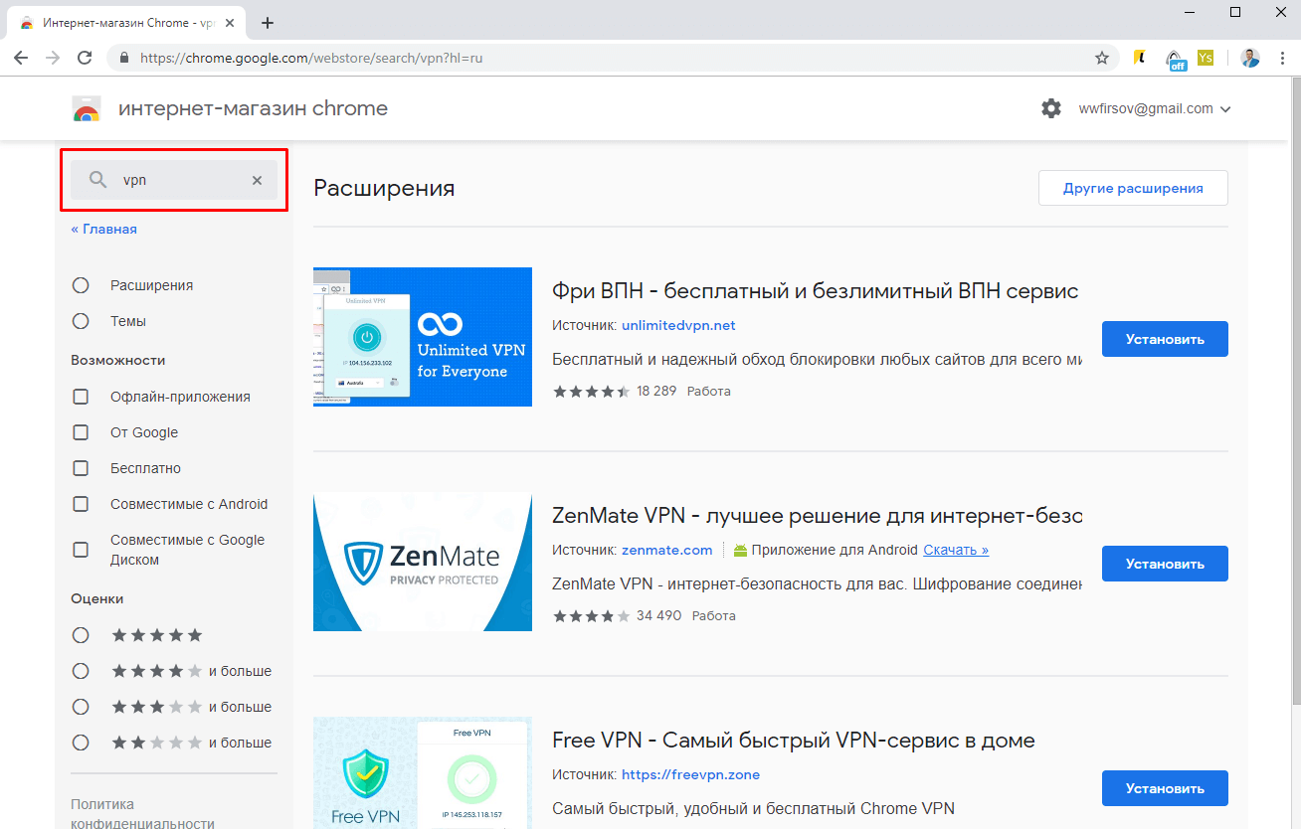Screen dimensions: 1301x829
Task: Open the Unlimited VPN thumbnail image
Action: pyautogui.click(x=423, y=337)
